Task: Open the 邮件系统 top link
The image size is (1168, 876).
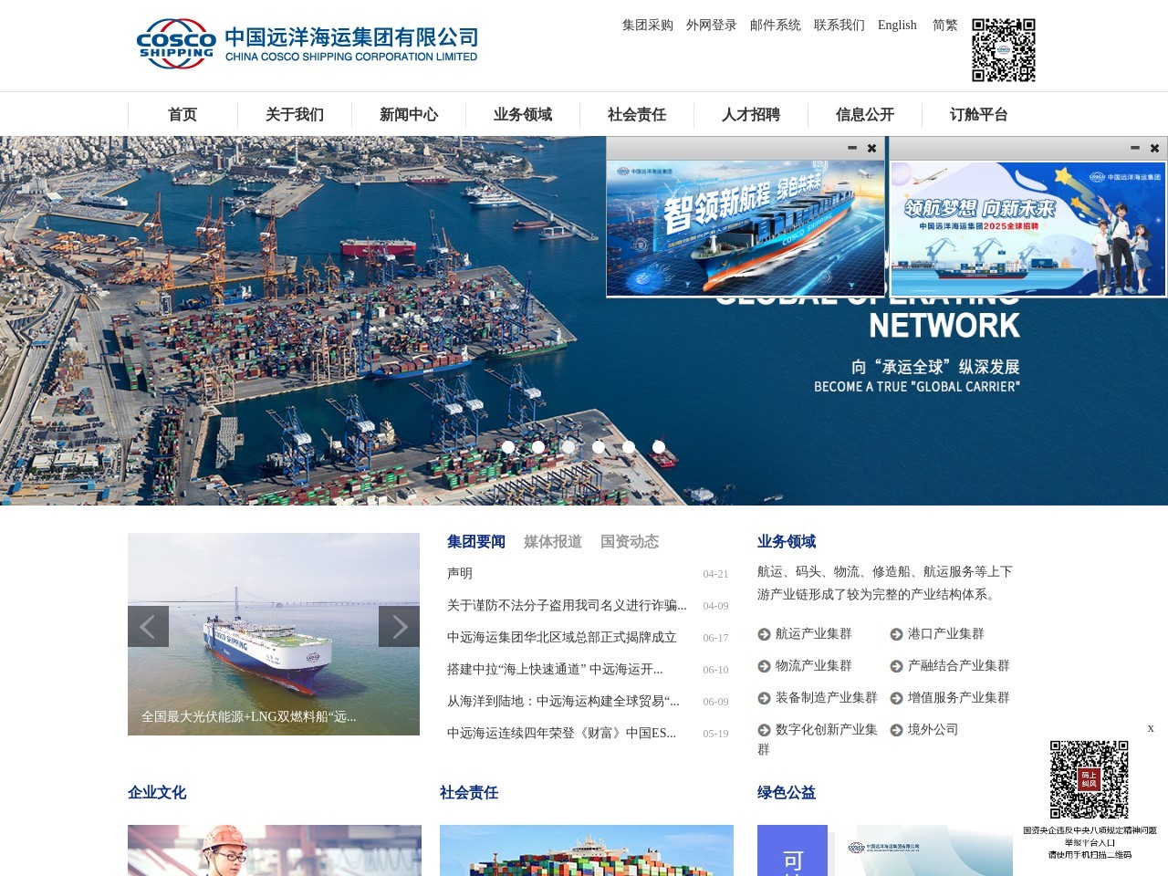Action: pyautogui.click(x=776, y=26)
